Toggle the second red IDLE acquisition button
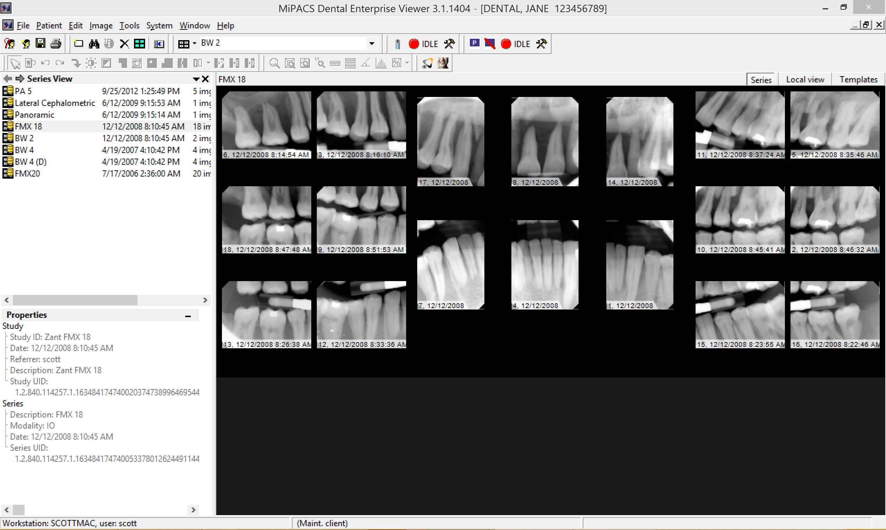The width and height of the screenshot is (886, 530). (506, 44)
